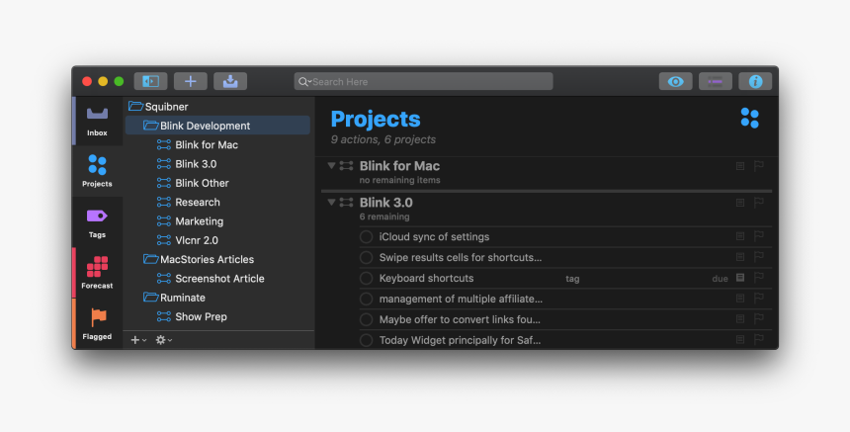Viewport: 850px width, 432px height.
Task: Flag the Blink for Mac project
Action: (759, 166)
